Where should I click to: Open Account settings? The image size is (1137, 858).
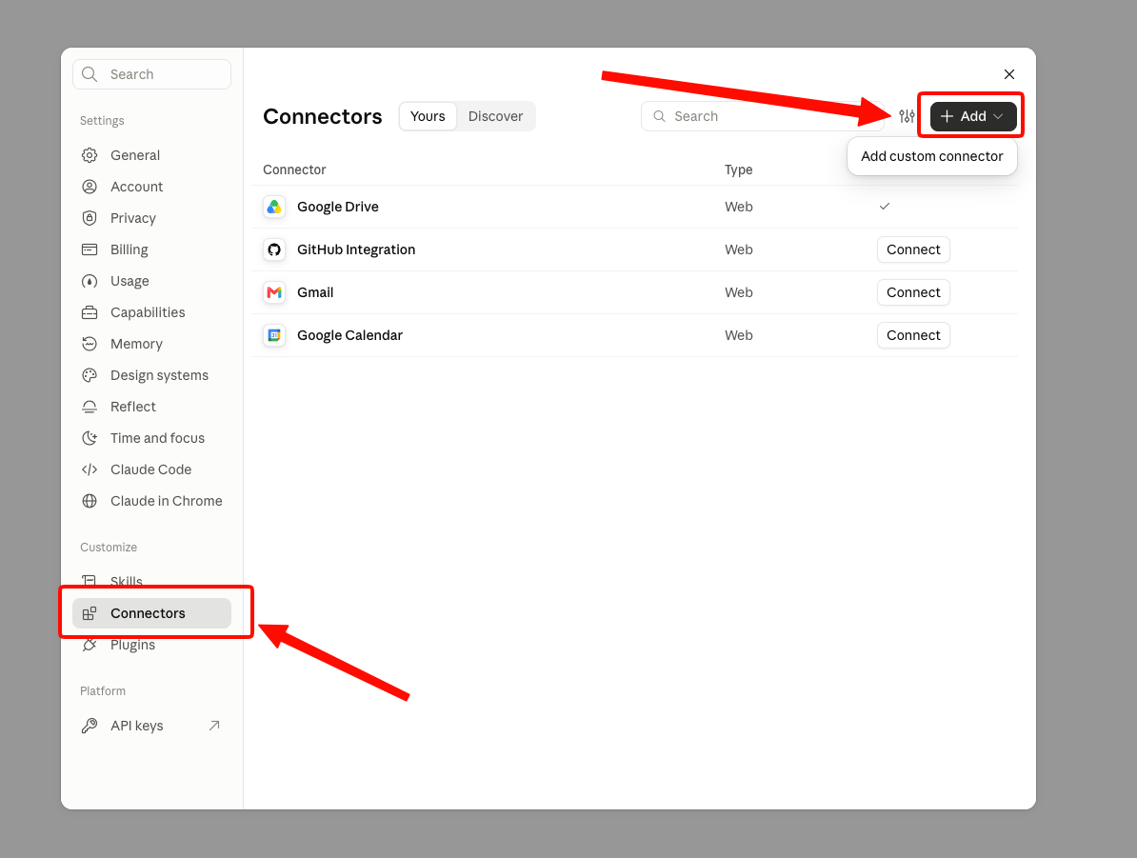151,187
